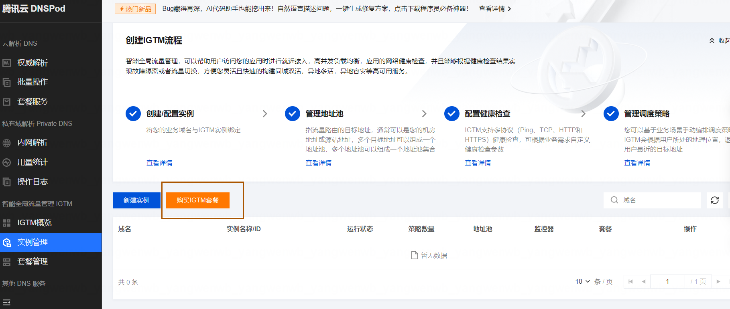Click the 套餐管理 sidebar icon
Viewport: 730px width, 309px height.
(x=7, y=262)
